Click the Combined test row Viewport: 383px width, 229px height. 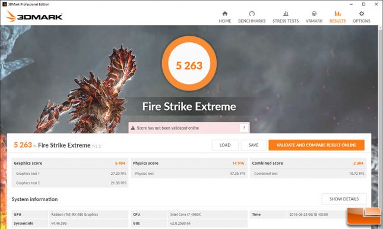(x=308, y=174)
